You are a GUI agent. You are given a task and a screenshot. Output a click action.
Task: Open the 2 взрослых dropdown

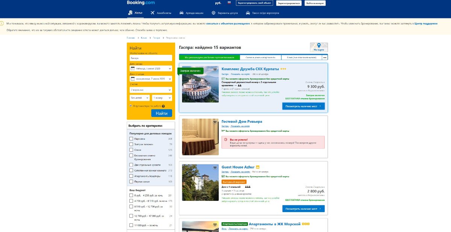[x=151, y=90]
